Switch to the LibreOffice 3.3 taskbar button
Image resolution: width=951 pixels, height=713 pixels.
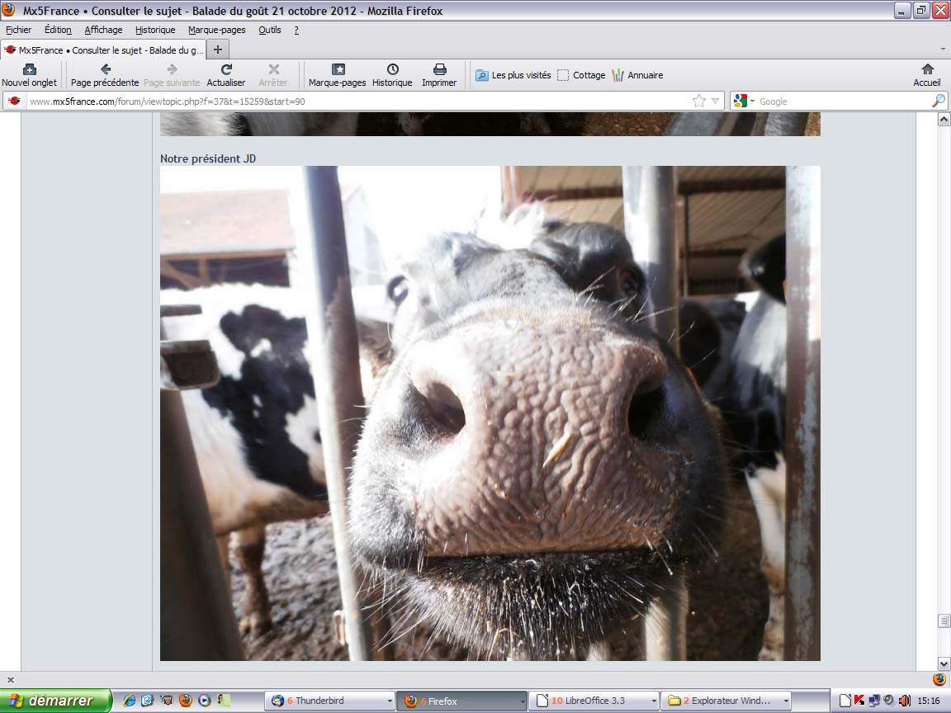click(x=595, y=701)
